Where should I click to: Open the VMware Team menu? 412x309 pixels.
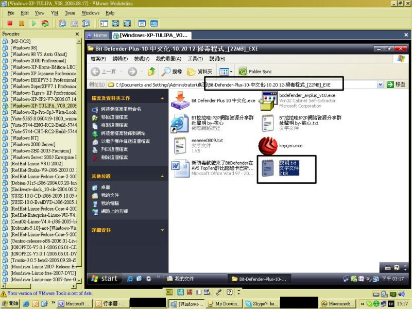tap(70, 12)
